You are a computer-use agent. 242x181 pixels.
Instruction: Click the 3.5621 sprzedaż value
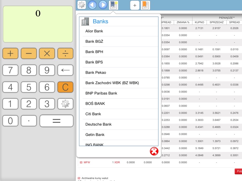(x=217, y=113)
